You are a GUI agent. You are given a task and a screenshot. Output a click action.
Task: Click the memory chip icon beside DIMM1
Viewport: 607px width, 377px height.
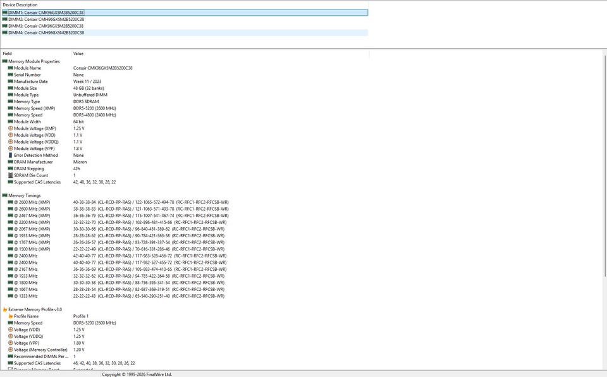pyautogui.click(x=4, y=13)
